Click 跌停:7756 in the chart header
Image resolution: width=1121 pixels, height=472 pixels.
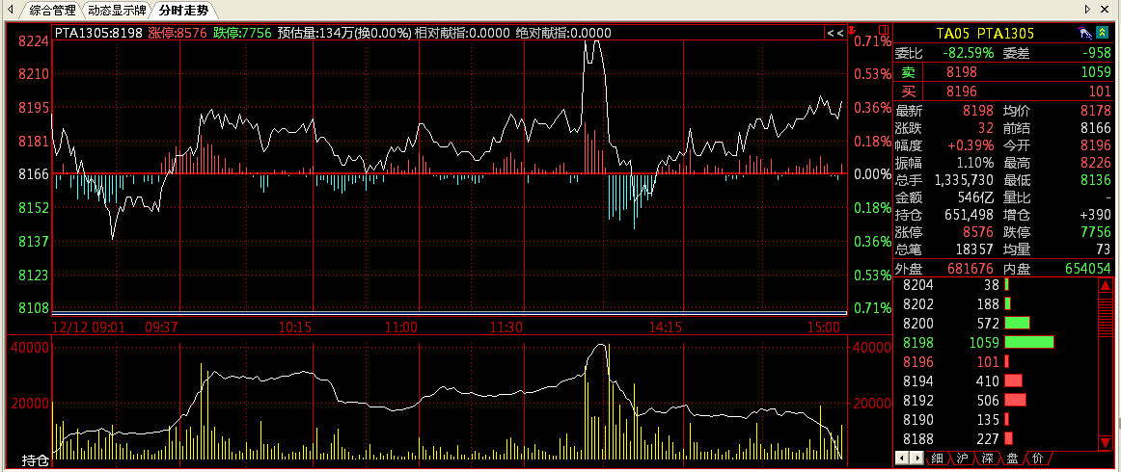[x=241, y=33]
